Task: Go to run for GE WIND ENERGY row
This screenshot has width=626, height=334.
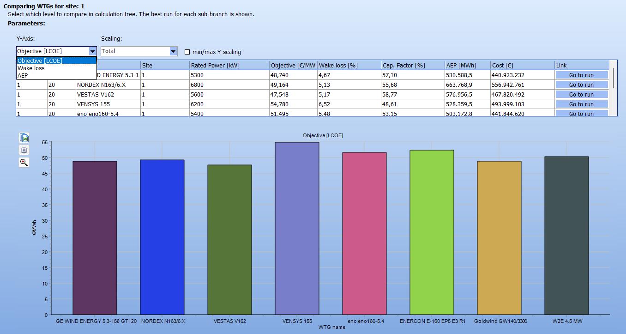Action: (x=581, y=75)
